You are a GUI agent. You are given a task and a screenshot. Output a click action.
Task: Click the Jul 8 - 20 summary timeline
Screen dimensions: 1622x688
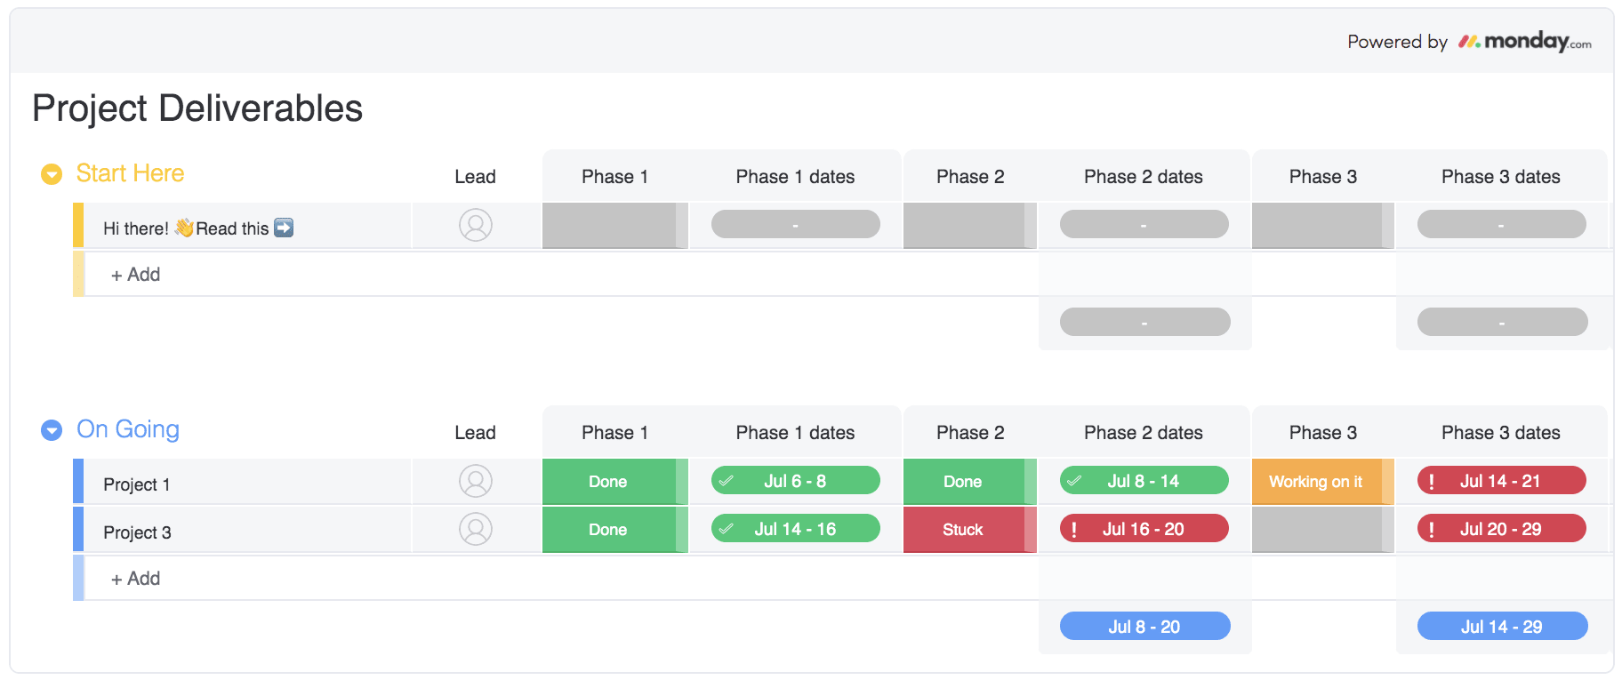pos(1144,627)
